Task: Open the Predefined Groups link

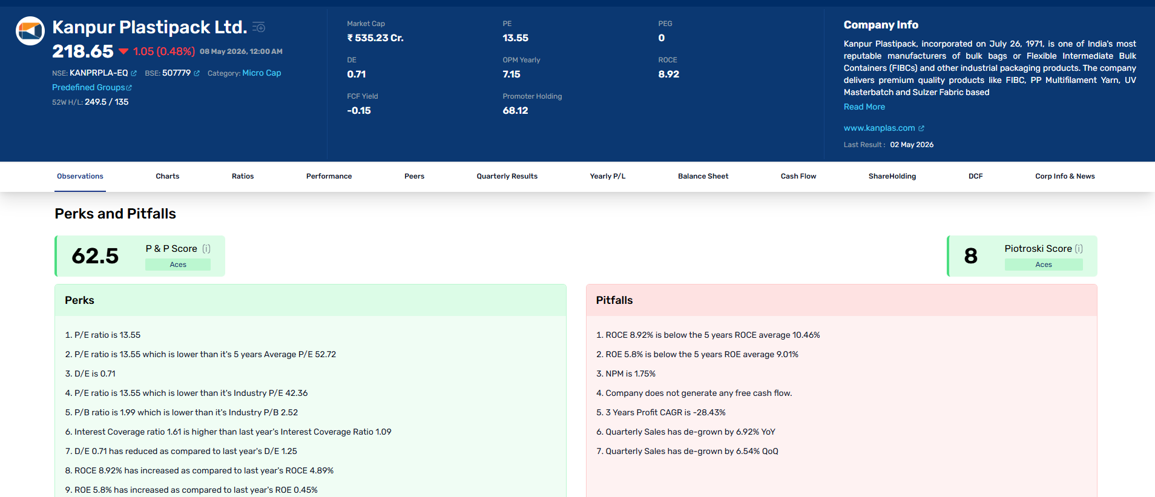Action: (88, 87)
